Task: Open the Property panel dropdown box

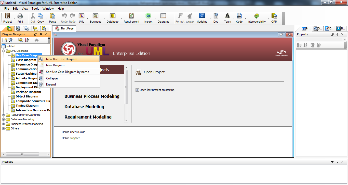Action: click(321, 40)
